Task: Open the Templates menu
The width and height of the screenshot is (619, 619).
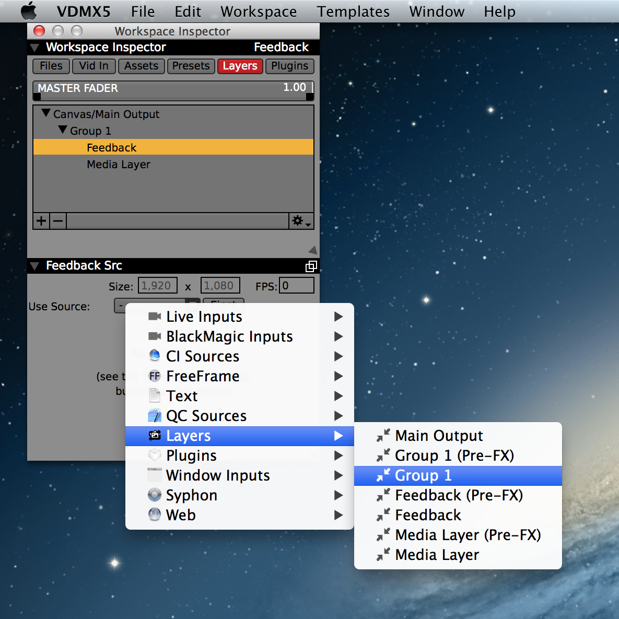Action: (x=353, y=11)
